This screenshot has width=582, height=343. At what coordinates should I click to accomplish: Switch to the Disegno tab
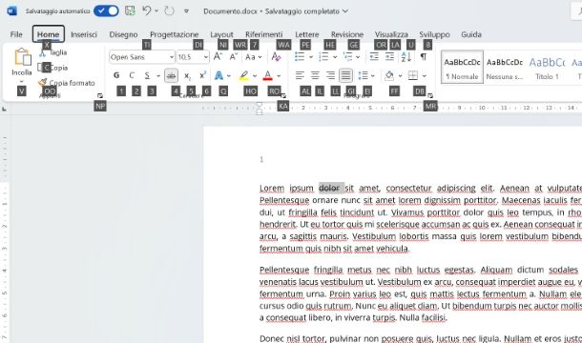point(123,34)
